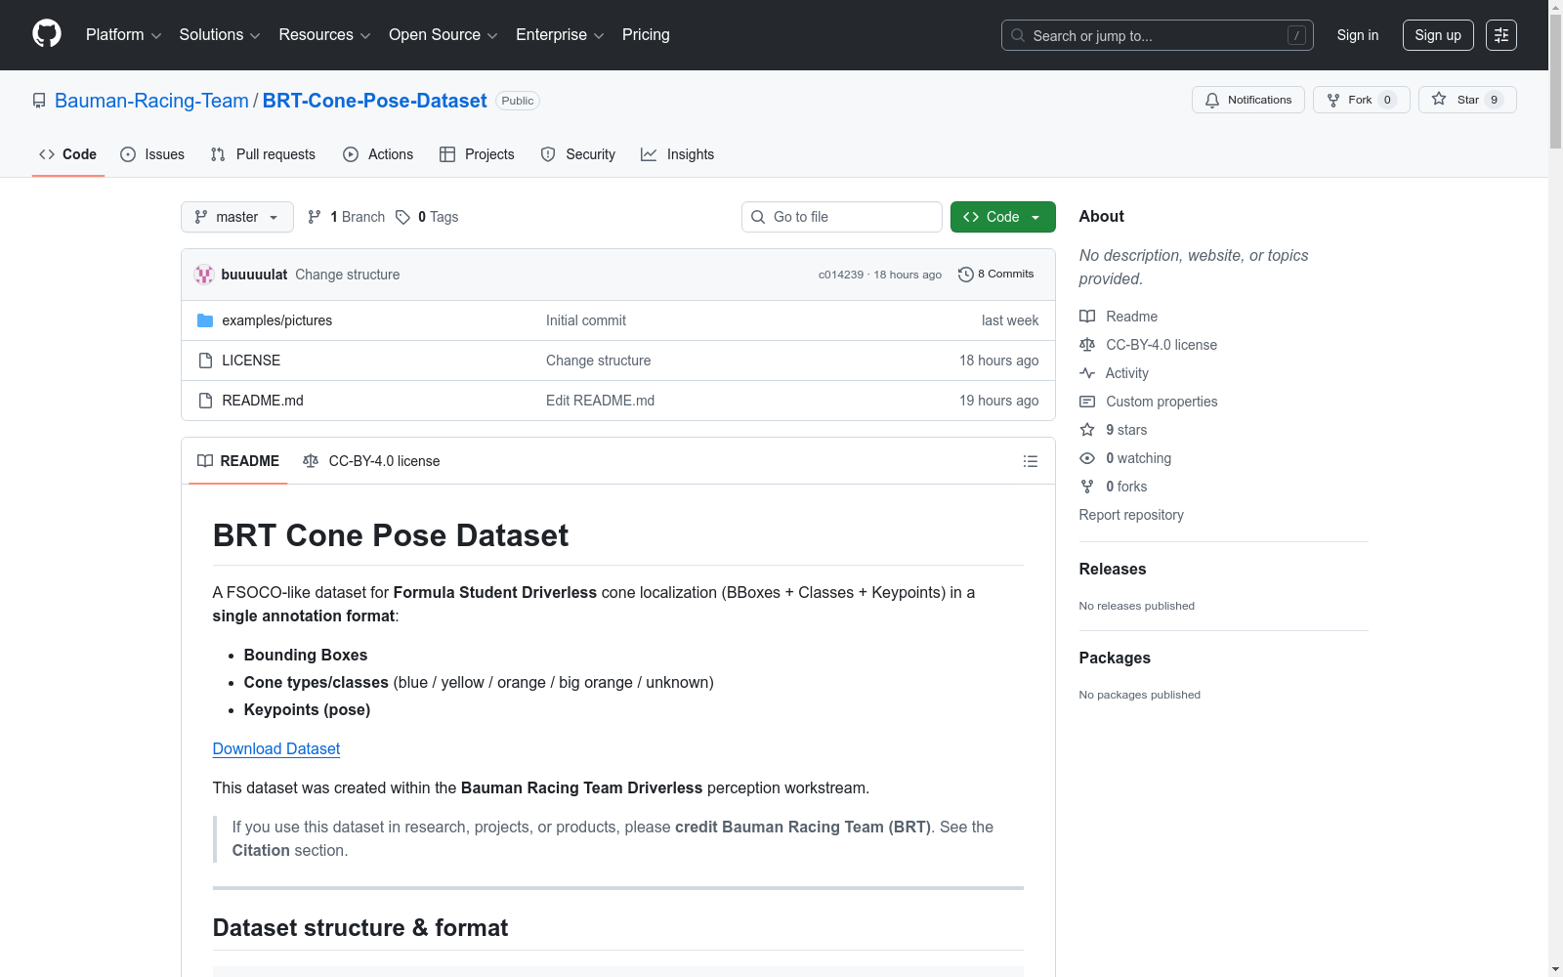The image size is (1563, 977).
Task: Open the examples/pictures folder
Action: pyautogui.click(x=277, y=320)
